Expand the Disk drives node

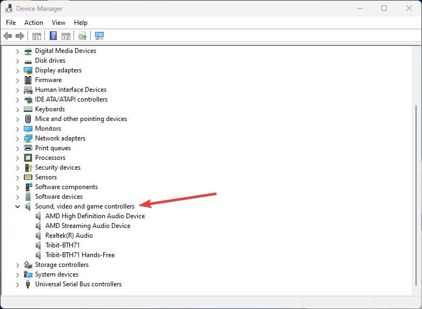[17, 61]
